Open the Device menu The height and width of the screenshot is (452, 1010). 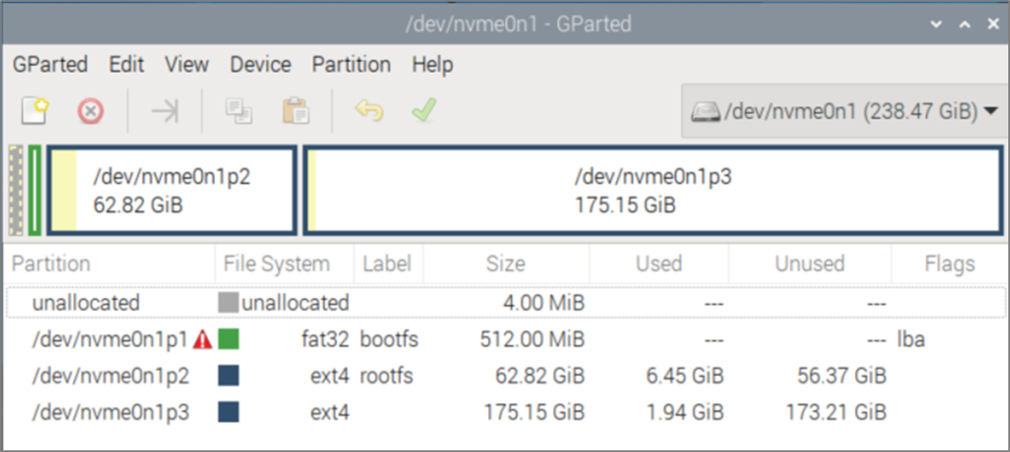[261, 65]
